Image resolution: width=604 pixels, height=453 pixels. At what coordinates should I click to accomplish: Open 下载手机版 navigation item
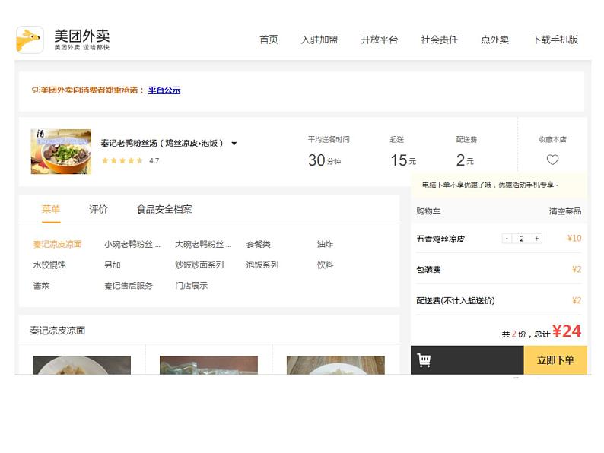pyautogui.click(x=555, y=40)
